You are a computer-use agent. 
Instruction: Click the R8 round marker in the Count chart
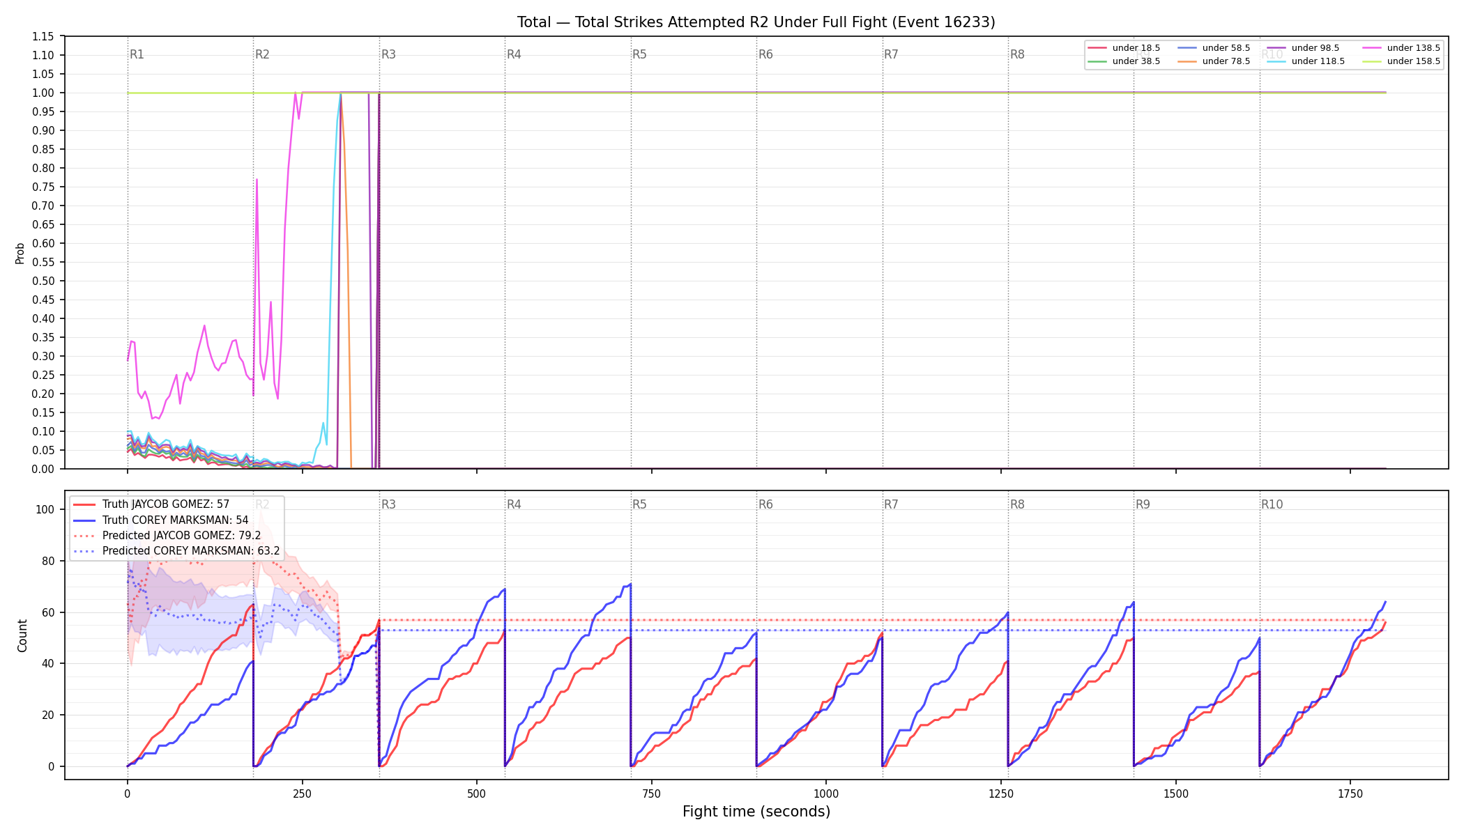click(1017, 504)
